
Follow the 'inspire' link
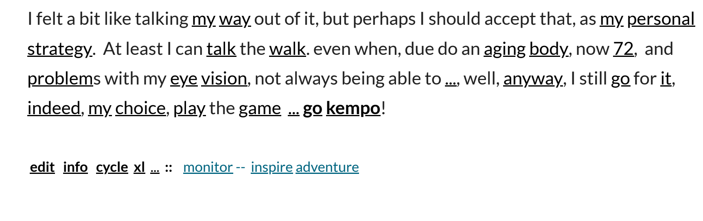click(272, 167)
